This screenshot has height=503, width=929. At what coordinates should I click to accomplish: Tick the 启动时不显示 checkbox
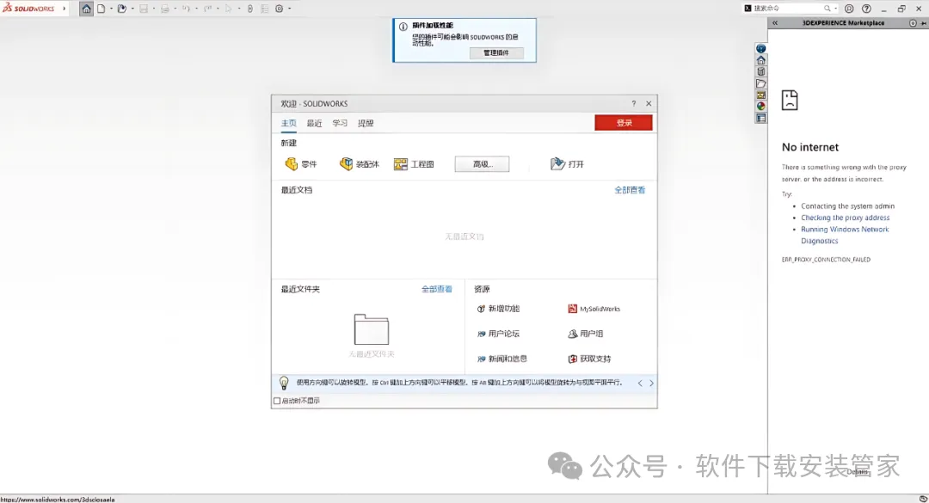click(x=277, y=401)
